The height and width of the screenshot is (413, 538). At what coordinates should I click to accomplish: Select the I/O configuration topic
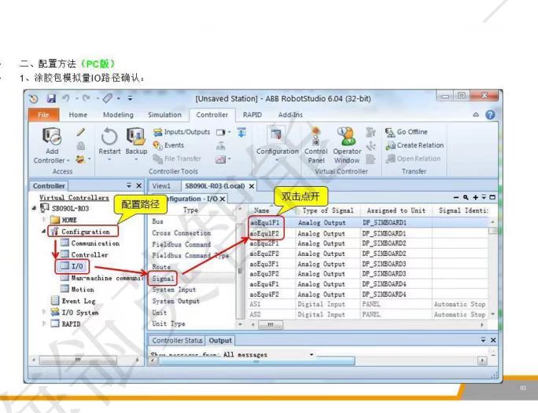72,266
